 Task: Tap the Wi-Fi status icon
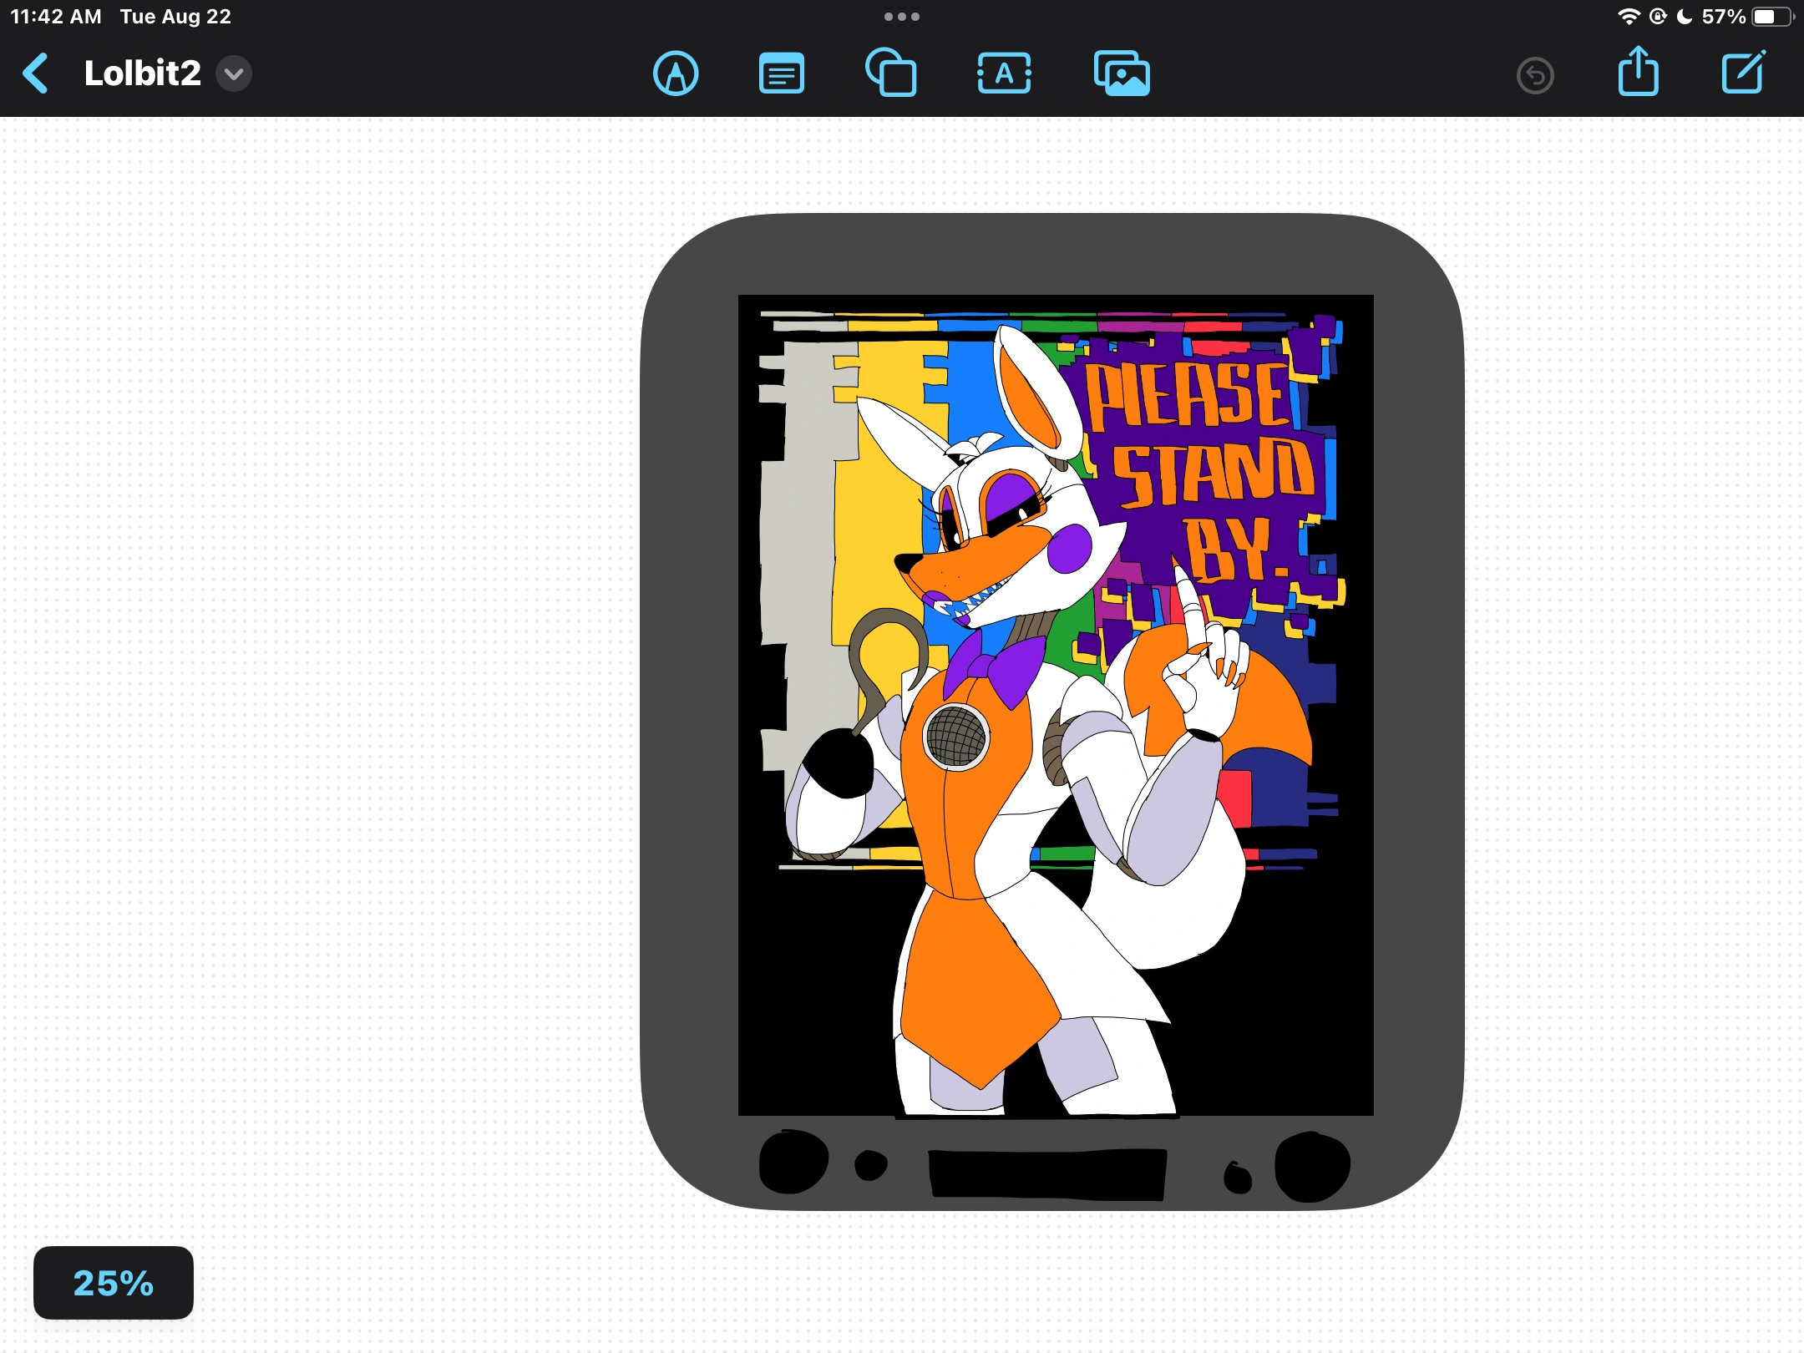pyautogui.click(x=1628, y=15)
